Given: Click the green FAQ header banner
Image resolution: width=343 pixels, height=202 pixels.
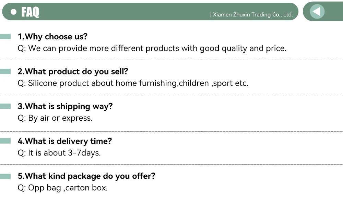Looking at the screenshot, I should click(137, 12).
